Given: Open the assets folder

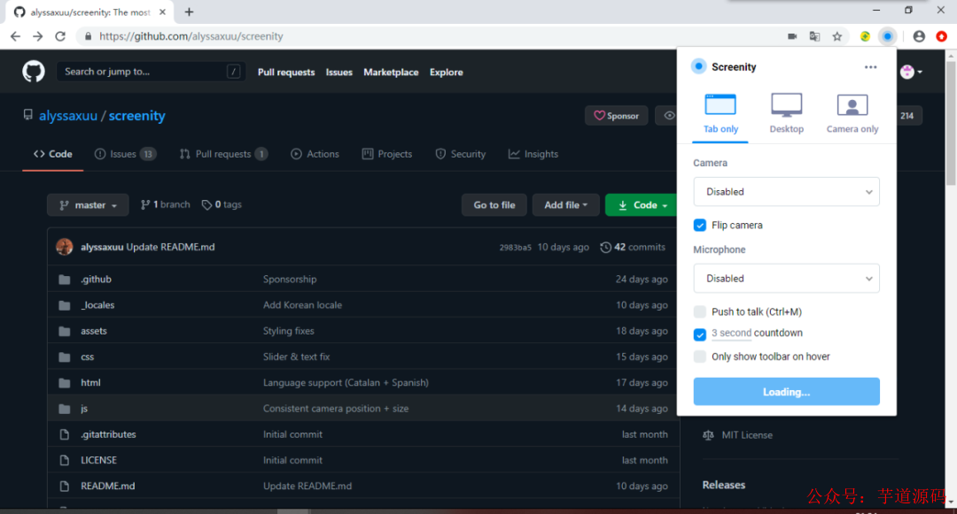Looking at the screenshot, I should tap(93, 331).
